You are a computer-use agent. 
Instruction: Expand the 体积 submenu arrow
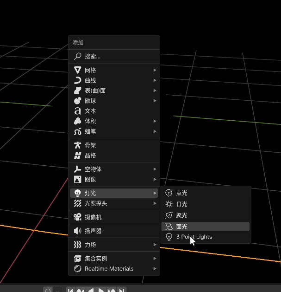click(155, 121)
